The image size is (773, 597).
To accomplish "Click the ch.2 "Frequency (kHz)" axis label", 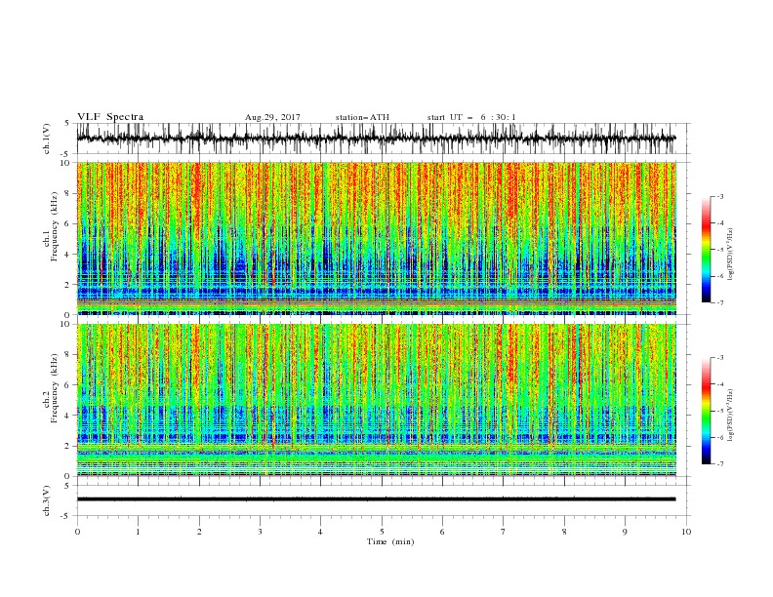I will (55, 388).
